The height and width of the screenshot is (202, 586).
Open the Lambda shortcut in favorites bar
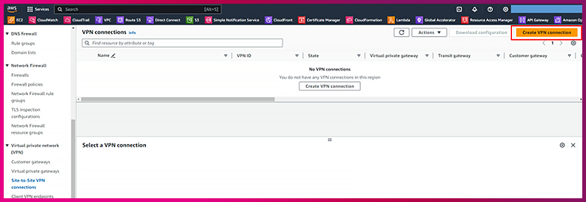(x=399, y=20)
